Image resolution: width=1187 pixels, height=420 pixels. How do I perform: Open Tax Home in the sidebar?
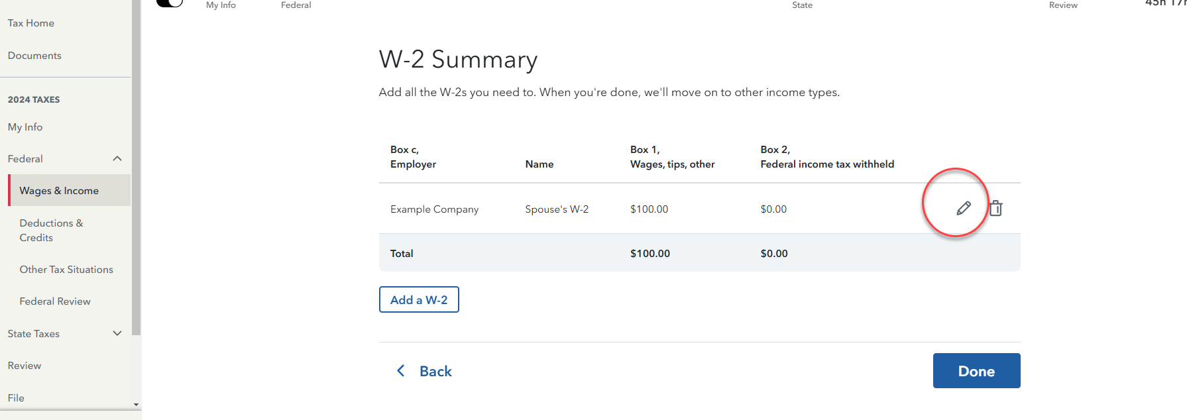[31, 23]
